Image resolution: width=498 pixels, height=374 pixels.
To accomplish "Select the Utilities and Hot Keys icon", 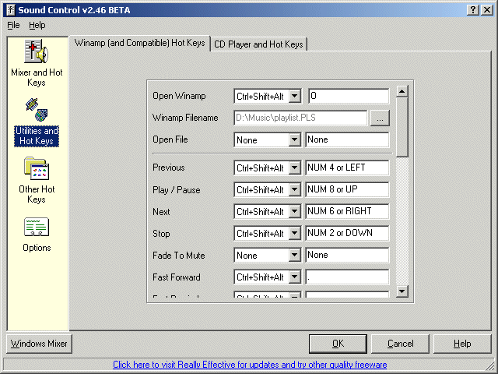I will [x=37, y=110].
